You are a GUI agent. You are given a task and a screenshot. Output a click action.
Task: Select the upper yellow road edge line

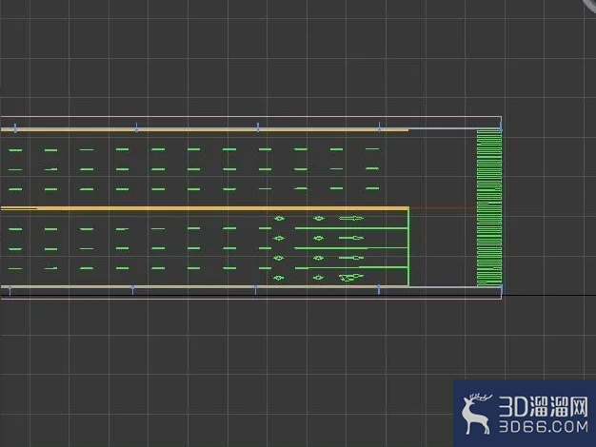205,130
